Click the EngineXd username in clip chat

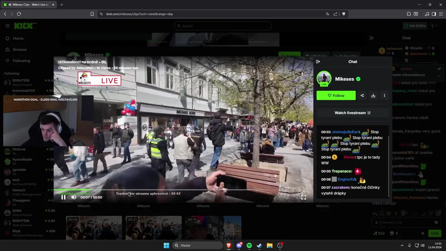pos(346,180)
